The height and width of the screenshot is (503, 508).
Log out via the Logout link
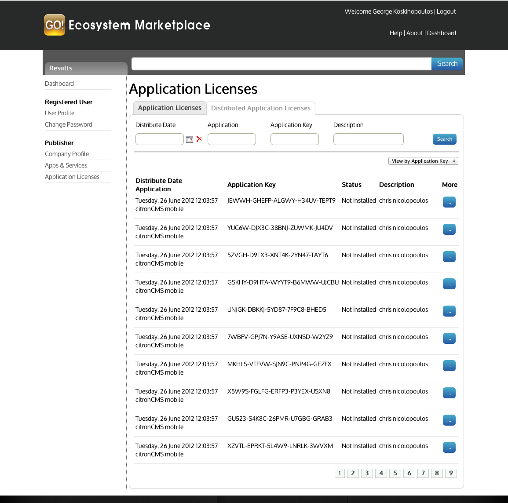coord(446,12)
